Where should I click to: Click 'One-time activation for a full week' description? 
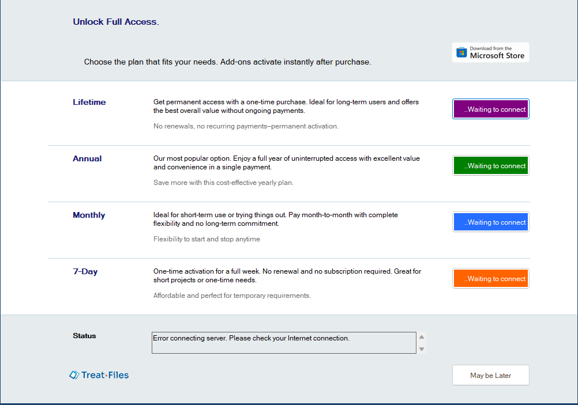click(287, 276)
